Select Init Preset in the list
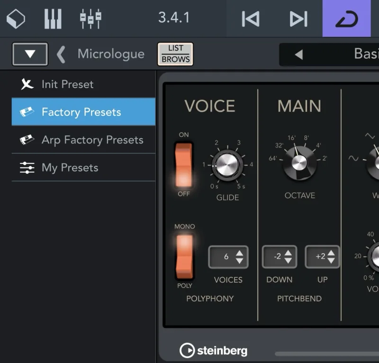The height and width of the screenshot is (363, 379). click(83, 84)
